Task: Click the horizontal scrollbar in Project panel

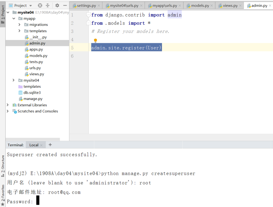Action: 33,139
